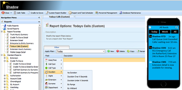Open Cradle To Grave Detail favorite
The width and height of the screenshot is (182, 90).
19,37
